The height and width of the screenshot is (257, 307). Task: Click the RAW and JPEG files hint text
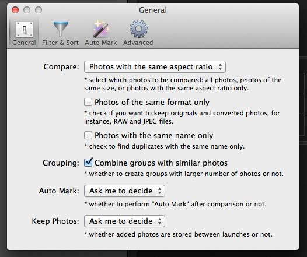182,117
